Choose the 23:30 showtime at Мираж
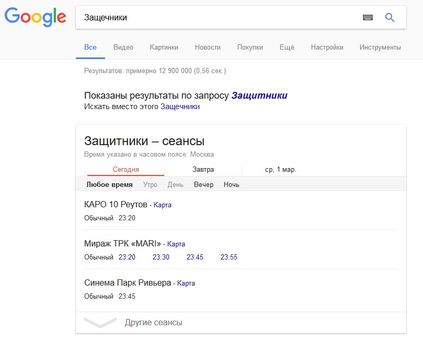423x342 pixels. pos(161,257)
